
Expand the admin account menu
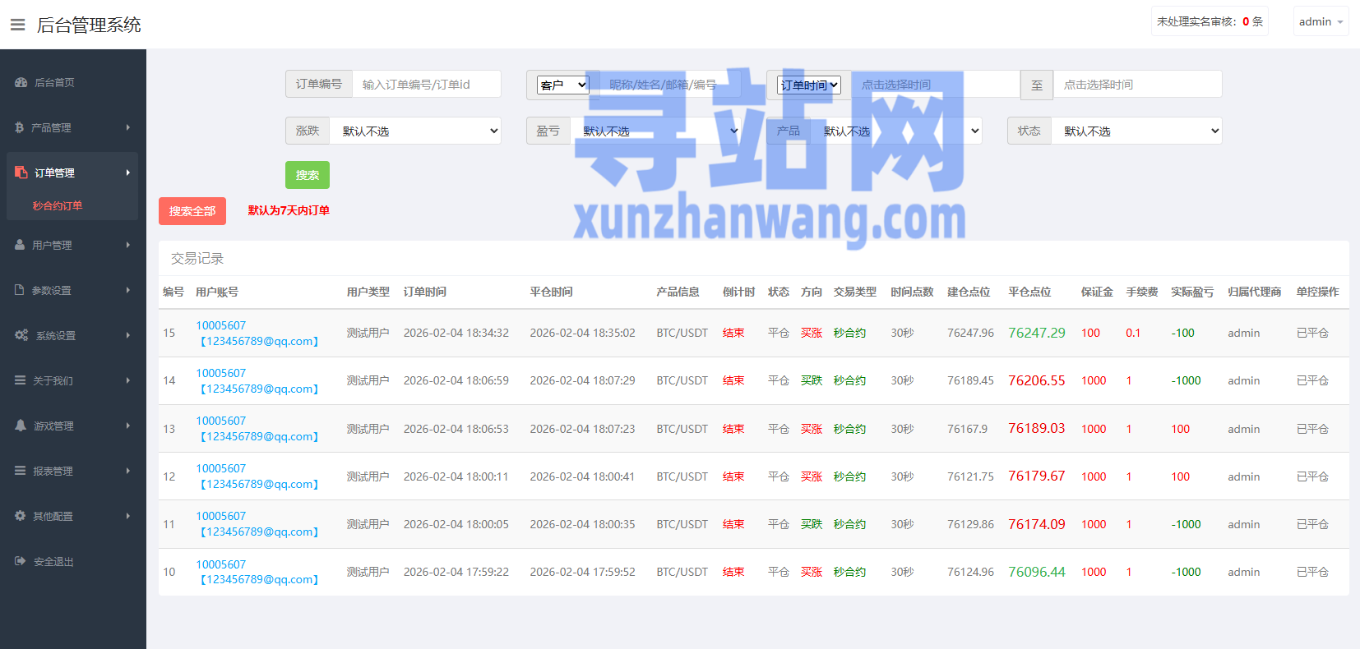pos(1321,22)
